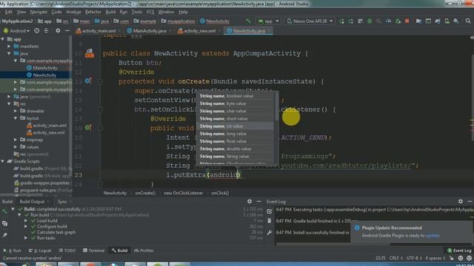The width and height of the screenshot is (474, 266).
Task: Click the Apply Changes and Restart Activity icon
Action: [351, 21]
